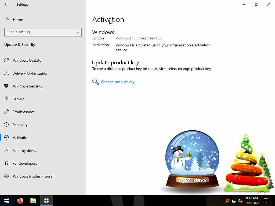Click the Update product key heading
The height and width of the screenshot is (206, 275).
click(115, 62)
